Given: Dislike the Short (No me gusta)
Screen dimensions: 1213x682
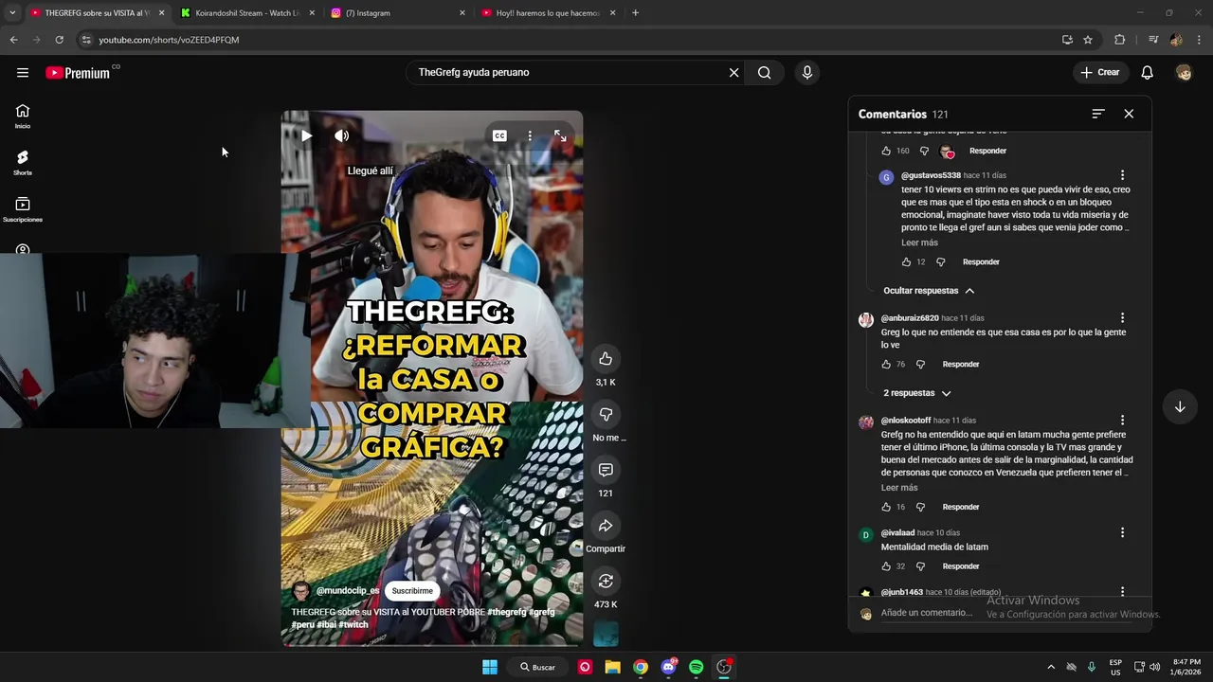Looking at the screenshot, I should tap(606, 415).
